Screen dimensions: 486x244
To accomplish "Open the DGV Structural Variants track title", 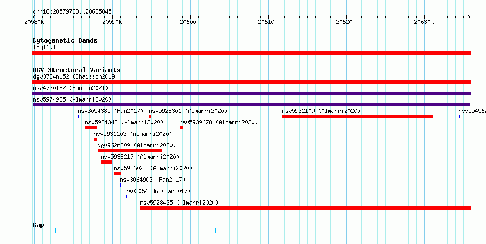I will [76, 70].
